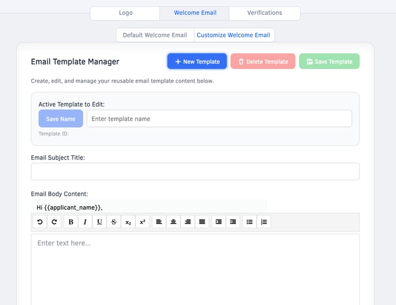Focus the Email Subject Title field
Viewport: 396px width, 305px height.
(x=195, y=172)
